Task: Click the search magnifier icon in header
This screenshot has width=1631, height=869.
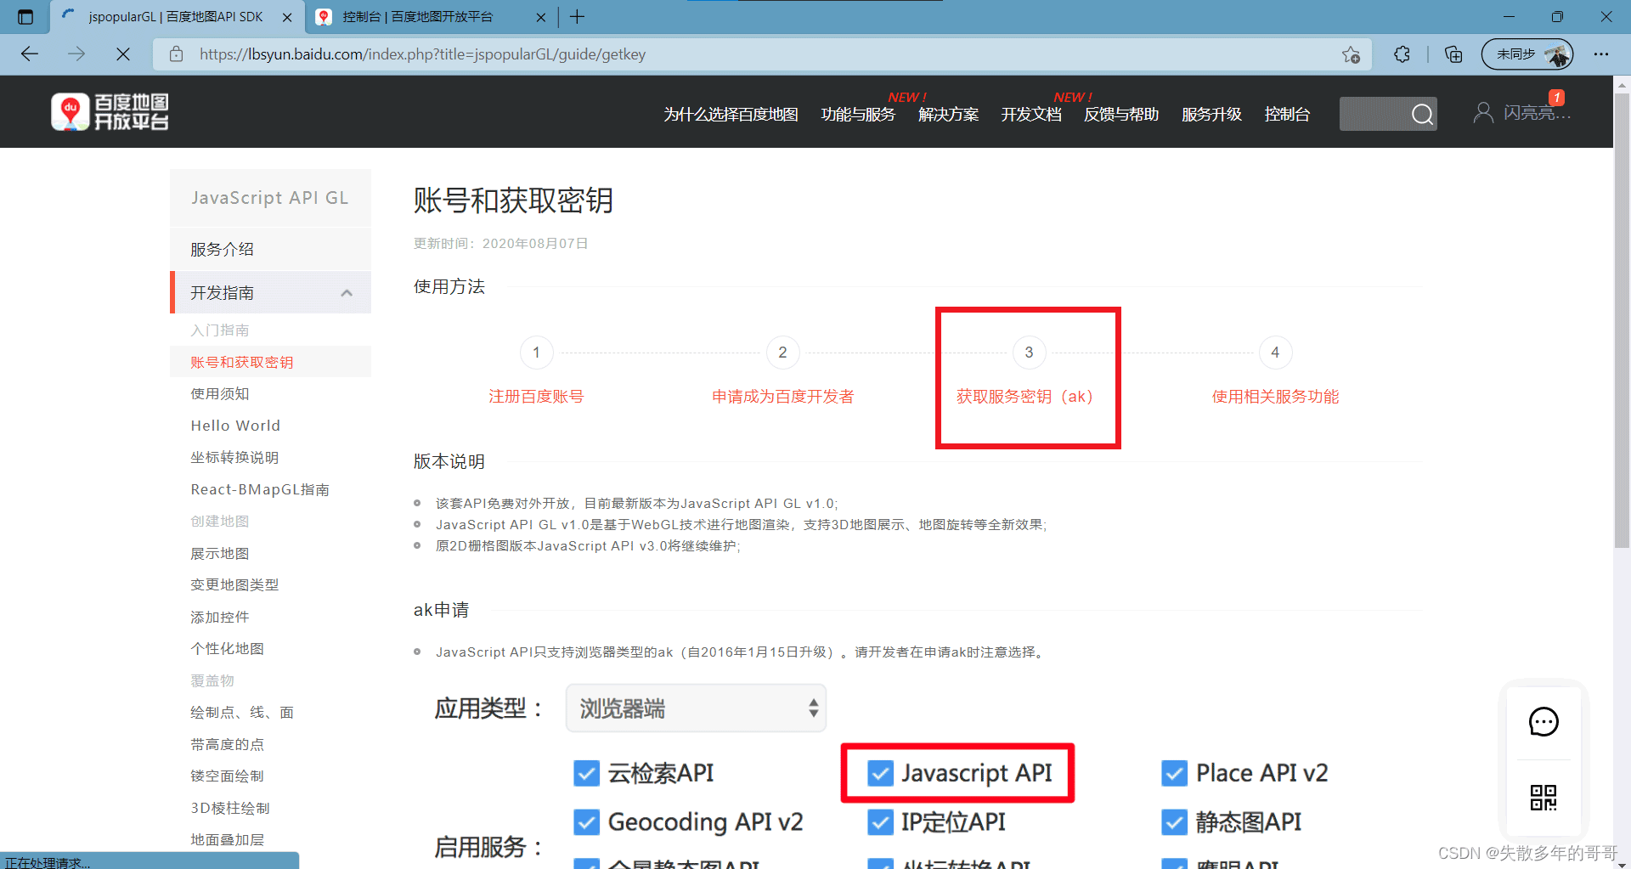Action: point(1421,114)
